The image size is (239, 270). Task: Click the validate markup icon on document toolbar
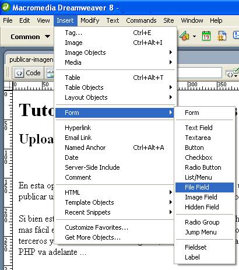point(232,73)
